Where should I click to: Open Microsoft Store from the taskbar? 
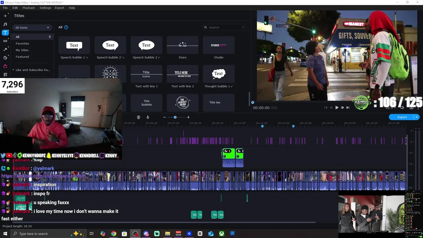click(x=124, y=234)
